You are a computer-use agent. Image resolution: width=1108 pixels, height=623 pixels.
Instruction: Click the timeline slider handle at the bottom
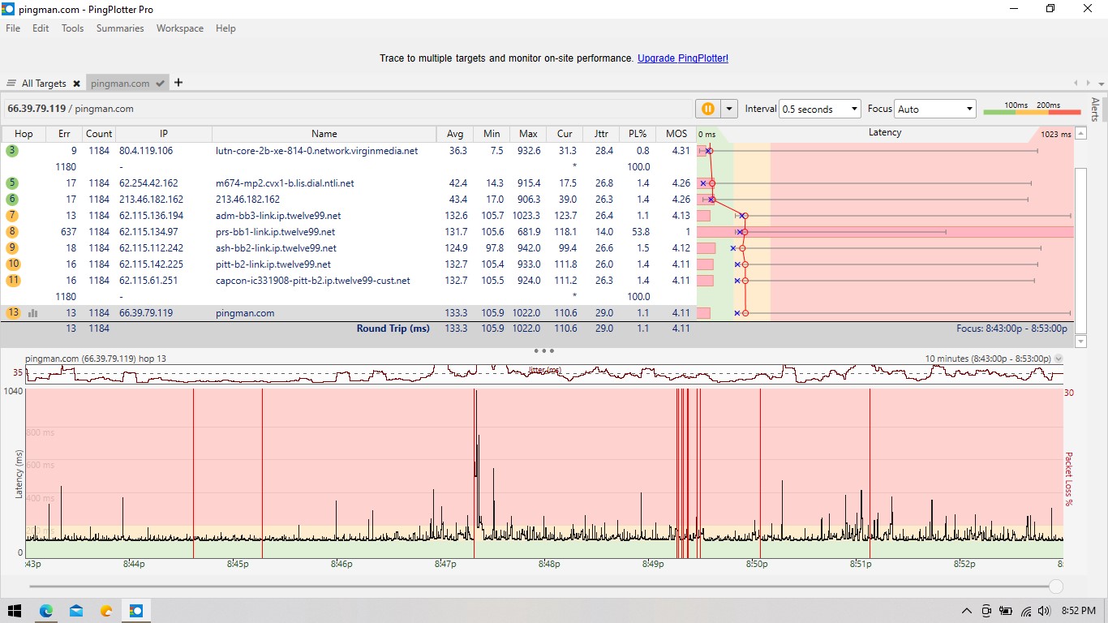pyautogui.click(x=1055, y=586)
